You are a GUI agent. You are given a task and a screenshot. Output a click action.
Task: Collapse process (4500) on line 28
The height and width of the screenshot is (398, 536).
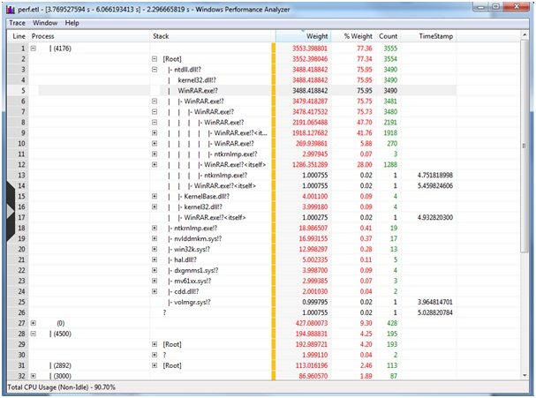coord(34,334)
